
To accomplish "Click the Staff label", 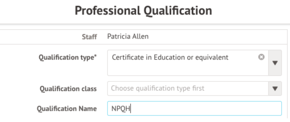I will click(89, 37).
